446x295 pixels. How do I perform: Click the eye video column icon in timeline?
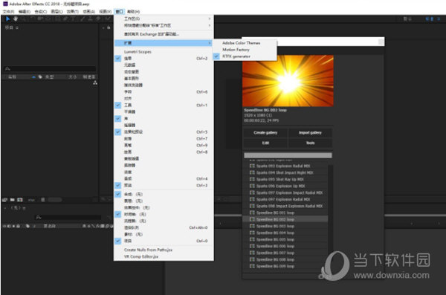[4, 226]
